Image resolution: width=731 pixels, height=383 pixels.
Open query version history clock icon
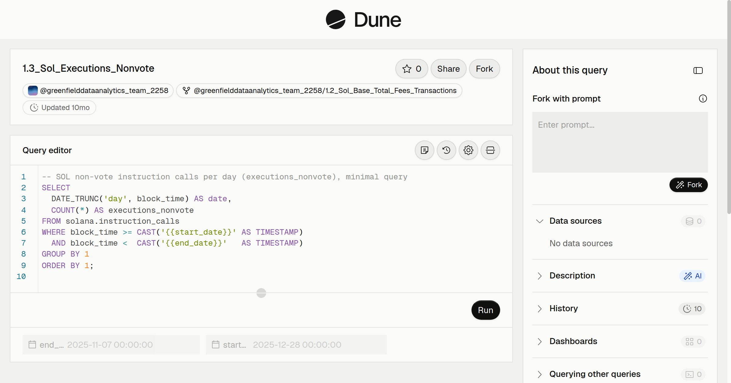coord(447,150)
